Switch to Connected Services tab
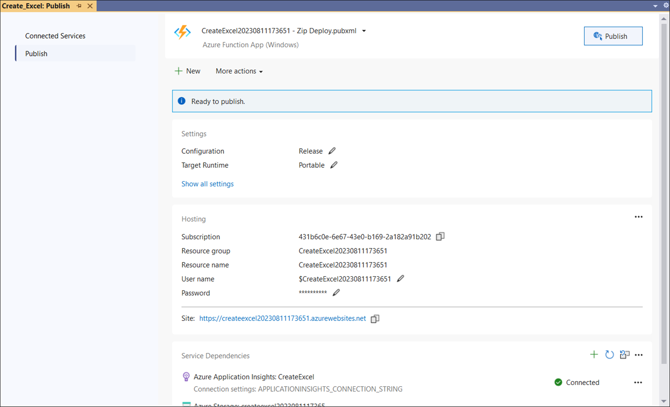This screenshot has width=670, height=407. tap(55, 36)
